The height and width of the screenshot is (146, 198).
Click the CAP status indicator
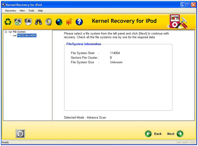tap(178, 142)
